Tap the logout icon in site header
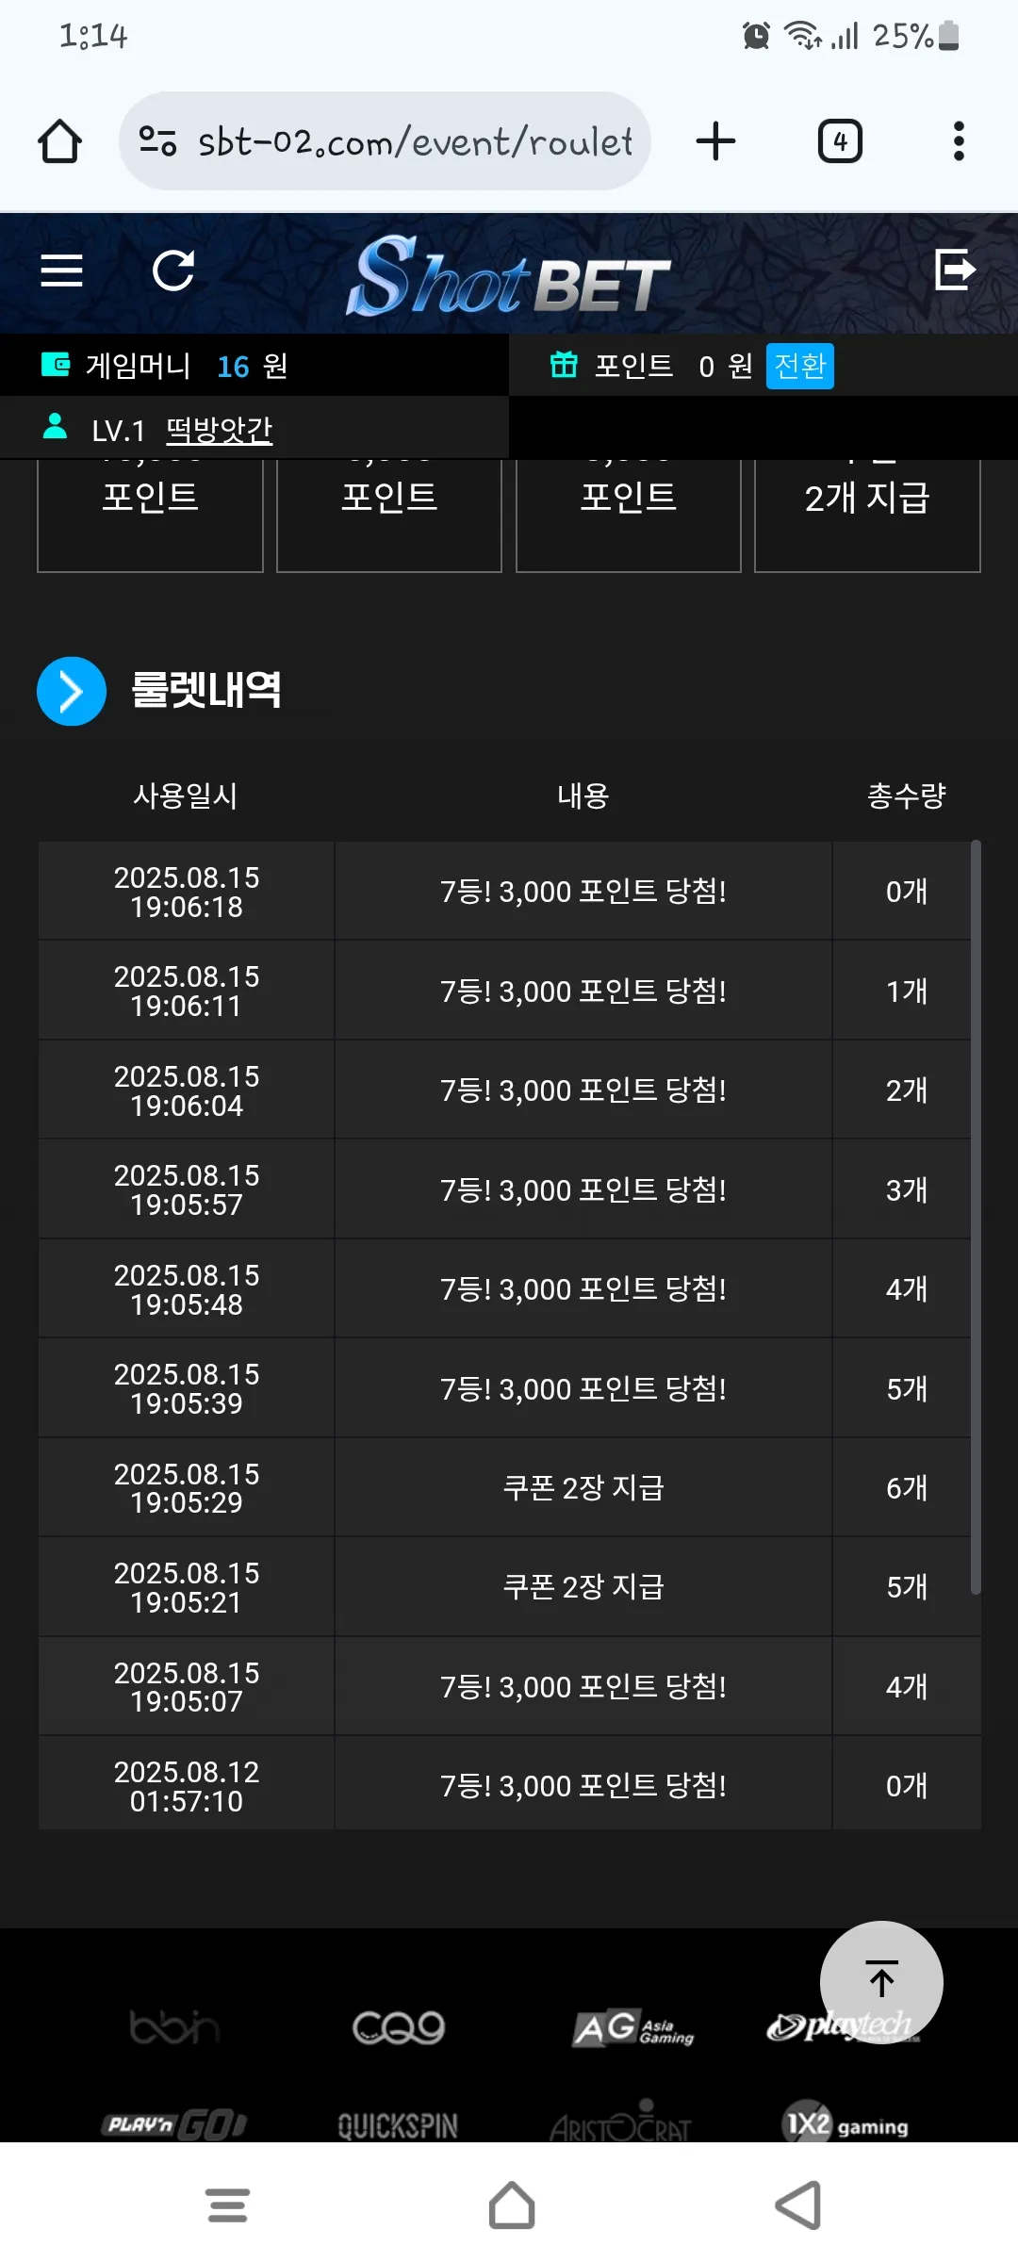The width and height of the screenshot is (1018, 2262). (955, 270)
